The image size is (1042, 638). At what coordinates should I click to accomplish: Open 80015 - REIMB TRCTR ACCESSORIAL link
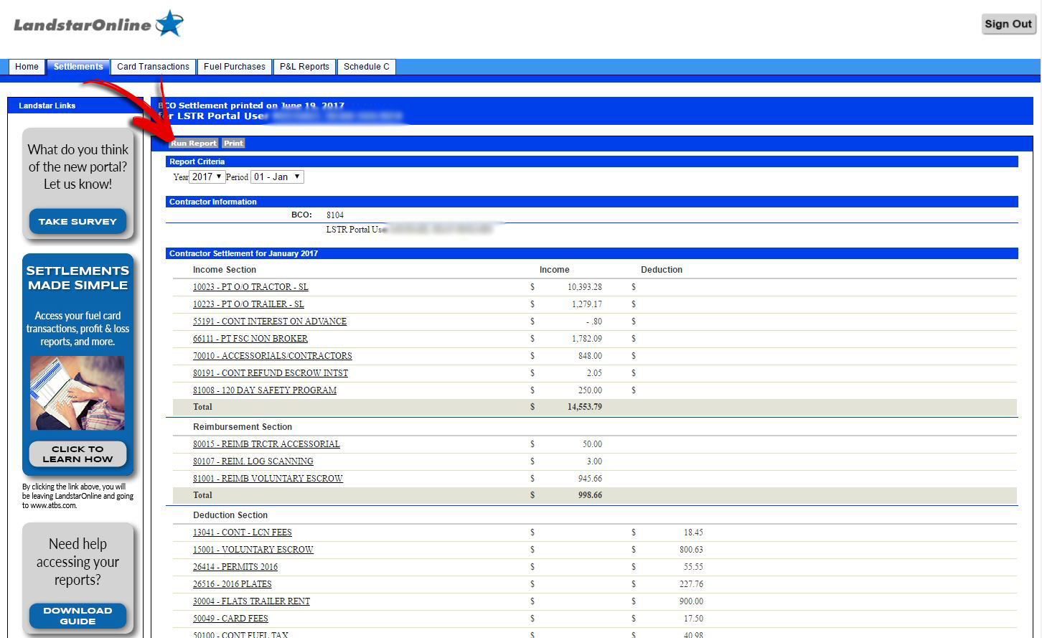click(266, 444)
